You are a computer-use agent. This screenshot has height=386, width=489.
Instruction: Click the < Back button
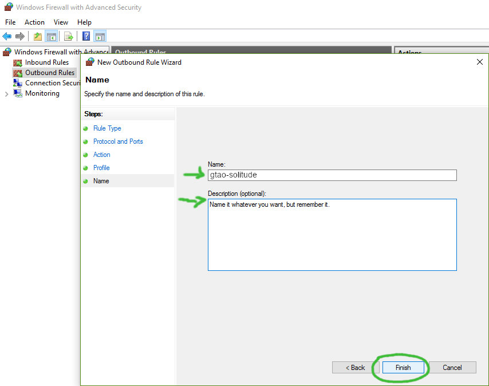355,367
